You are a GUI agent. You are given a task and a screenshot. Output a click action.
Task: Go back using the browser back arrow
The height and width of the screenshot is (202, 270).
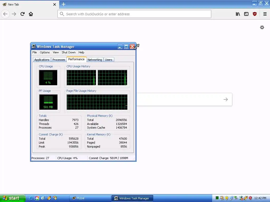tap(5, 14)
